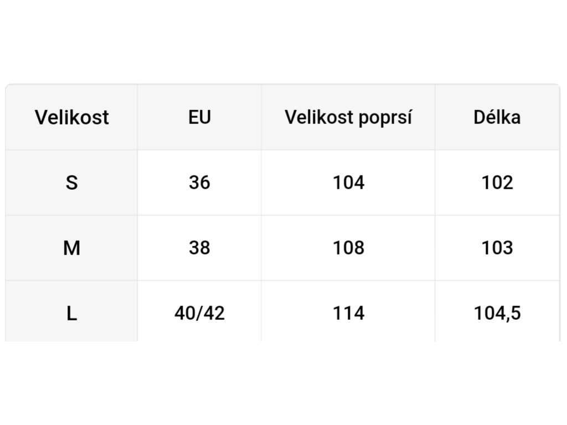Click length value 104,5 cell
567x425 pixels.
pyautogui.click(x=497, y=313)
